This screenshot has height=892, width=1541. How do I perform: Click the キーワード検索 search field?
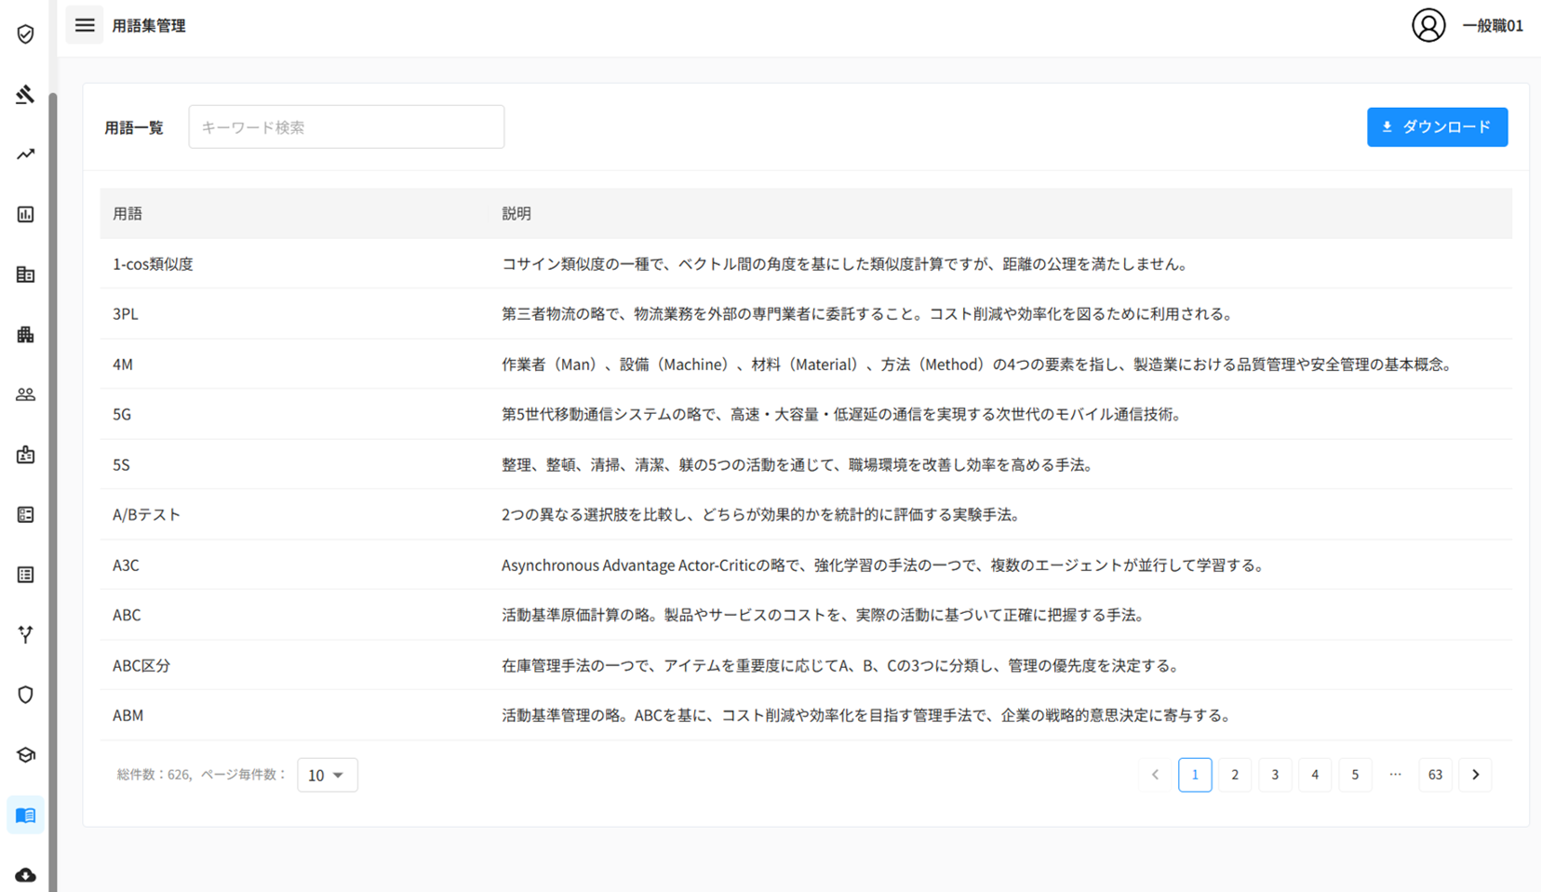pyautogui.click(x=346, y=127)
